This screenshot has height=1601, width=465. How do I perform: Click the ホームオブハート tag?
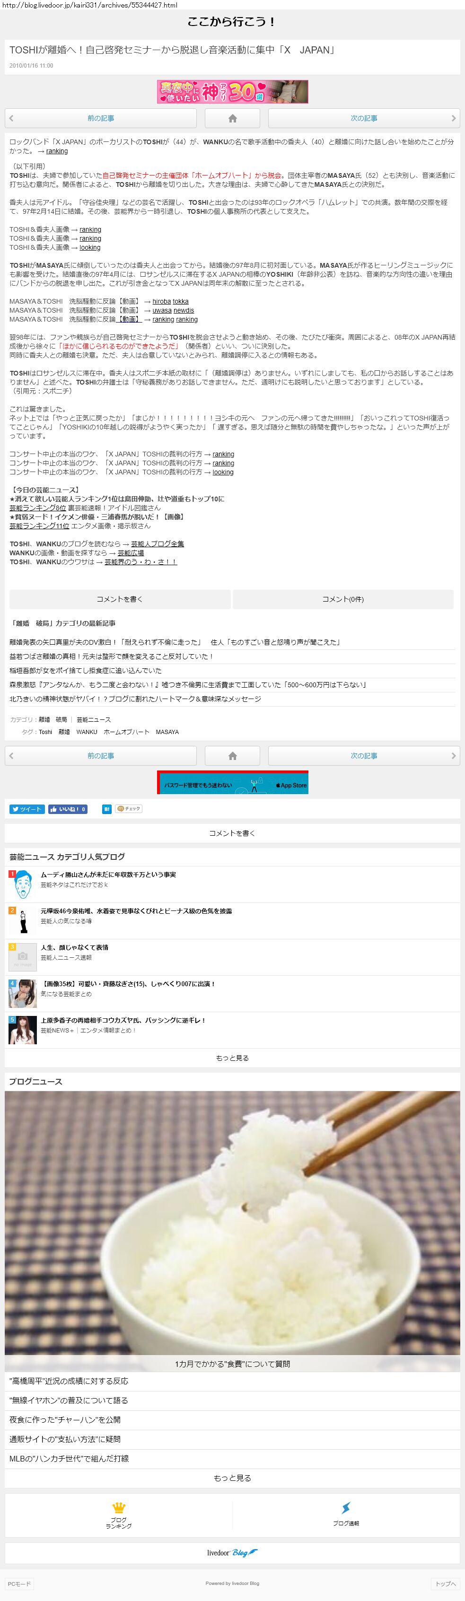(126, 732)
